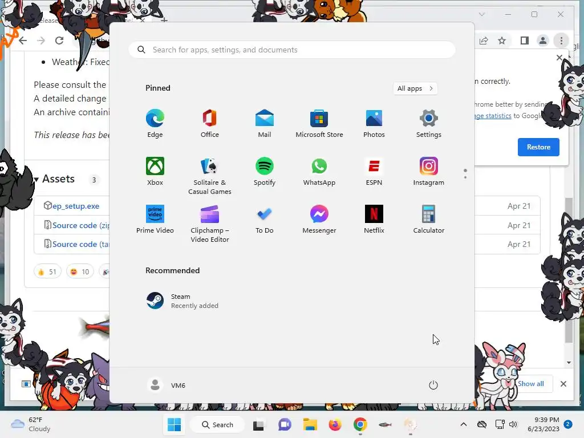
Task: Reload the page in Chrome
Action: coord(59,40)
